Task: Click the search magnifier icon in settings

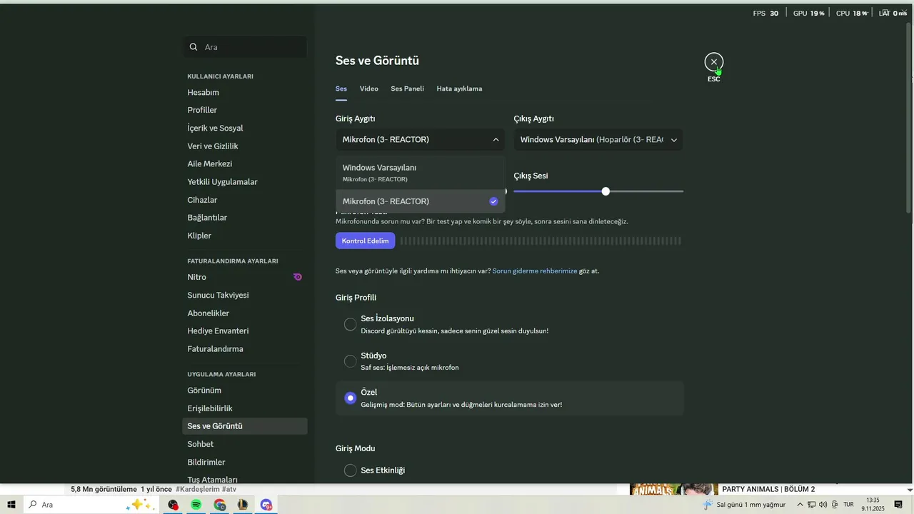Action: pyautogui.click(x=194, y=47)
